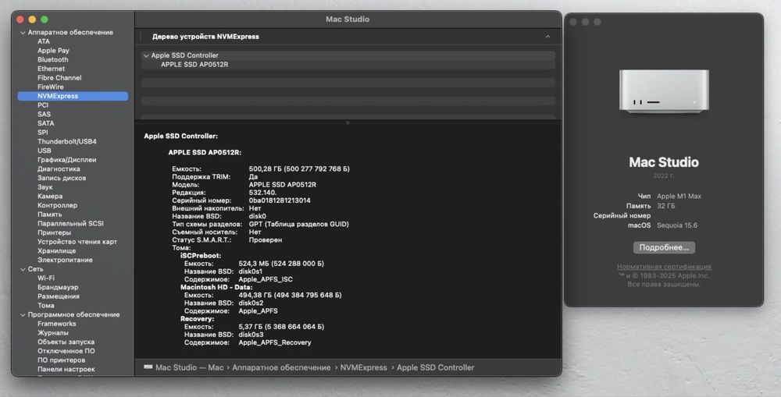Open SPI sidebar entry
This screenshot has width=781, height=397.
43,133
